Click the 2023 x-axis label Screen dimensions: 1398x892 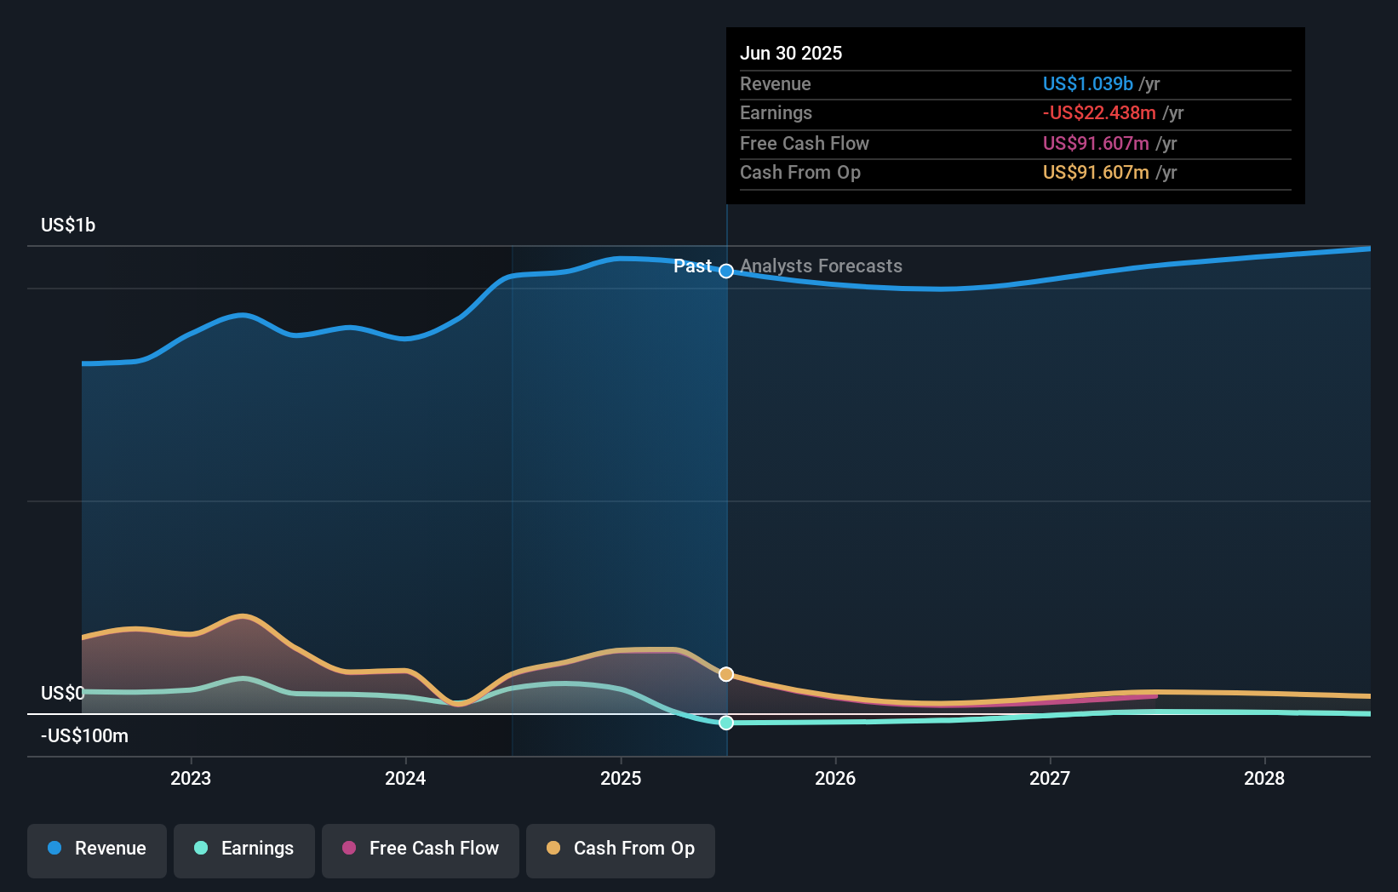pos(191,778)
